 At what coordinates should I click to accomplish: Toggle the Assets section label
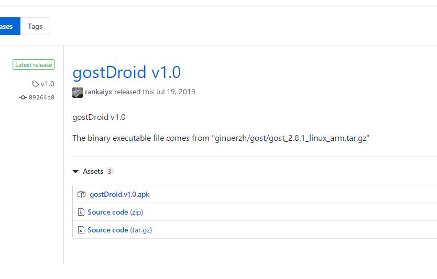93,171
